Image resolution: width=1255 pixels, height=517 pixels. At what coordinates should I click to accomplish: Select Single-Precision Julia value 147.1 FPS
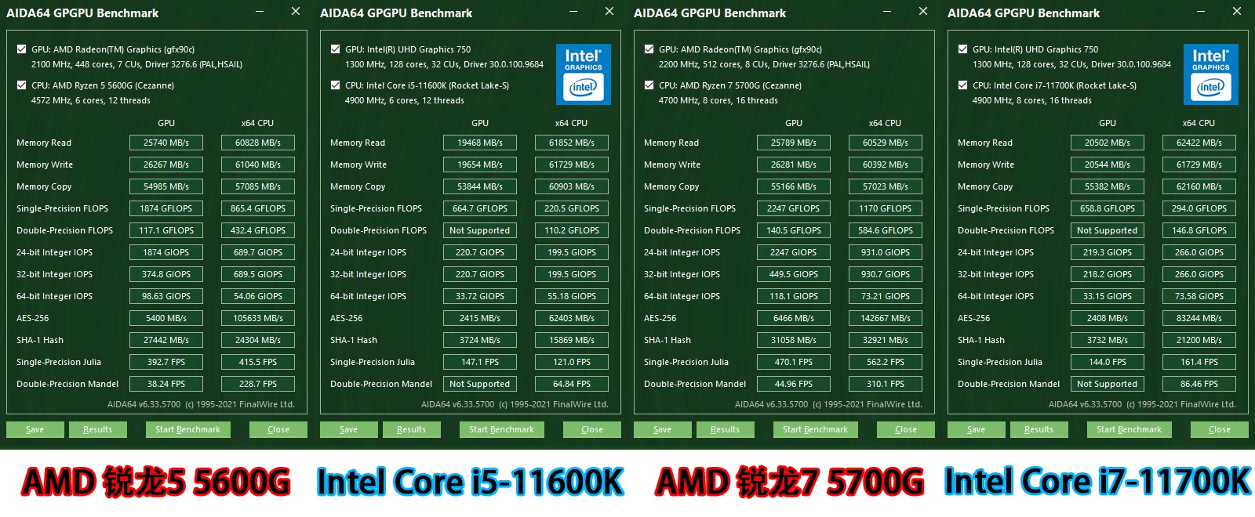[x=480, y=362]
